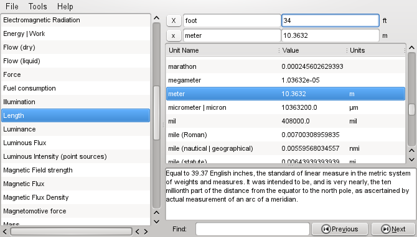
Task: Select the highlighted meter row
Action: (x=286, y=94)
